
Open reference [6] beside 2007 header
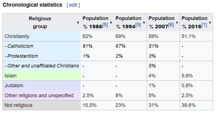click(171, 25)
